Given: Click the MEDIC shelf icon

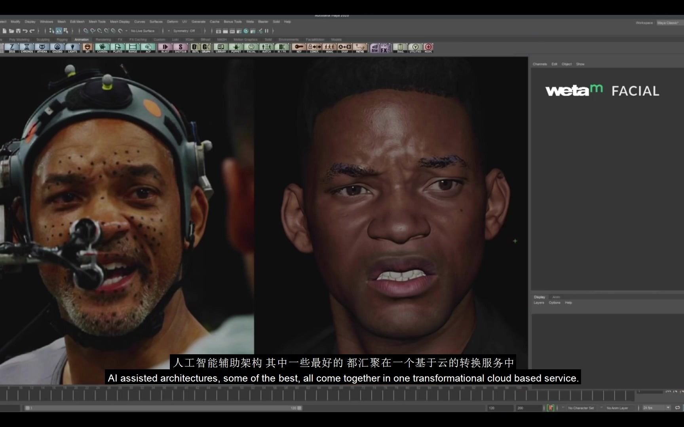Looking at the screenshot, I should [428, 48].
